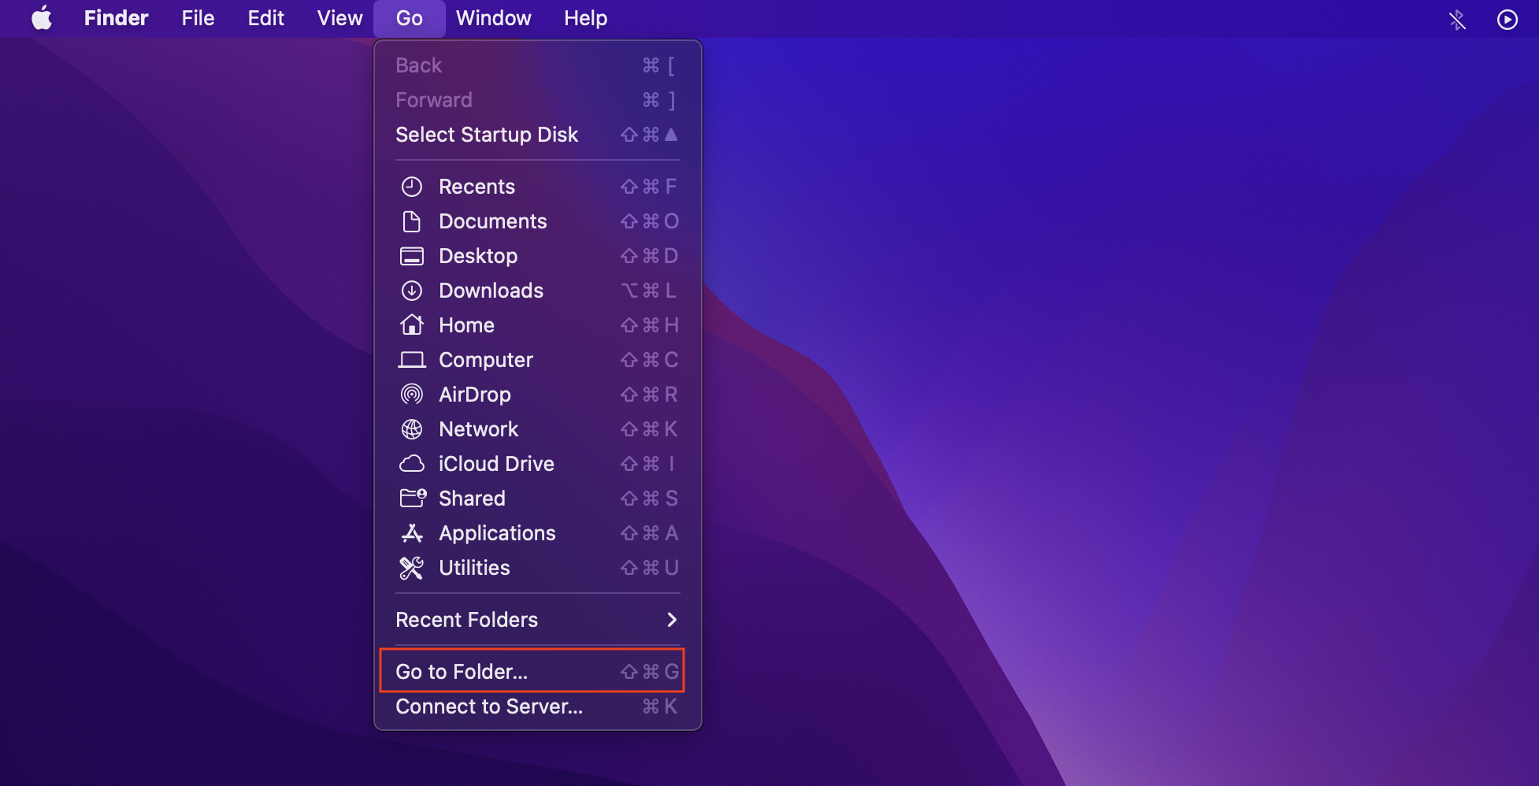Select the Home menu item

coord(538,325)
